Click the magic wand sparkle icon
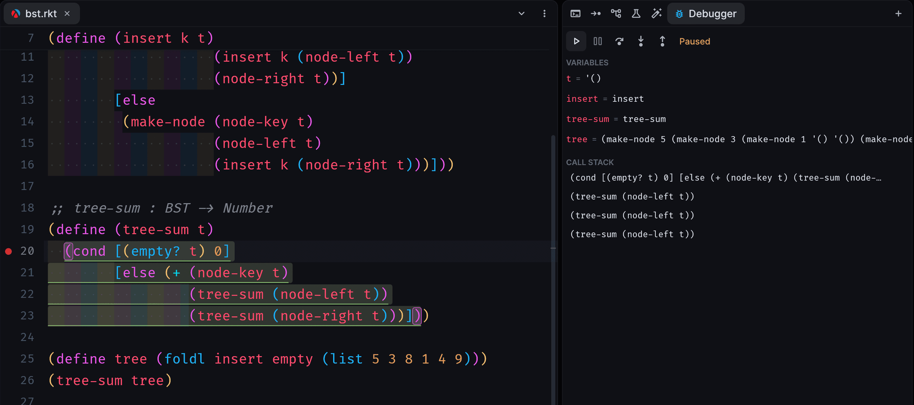 point(656,14)
